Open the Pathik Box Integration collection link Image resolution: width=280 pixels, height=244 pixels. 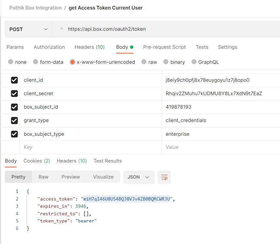pos(36,8)
